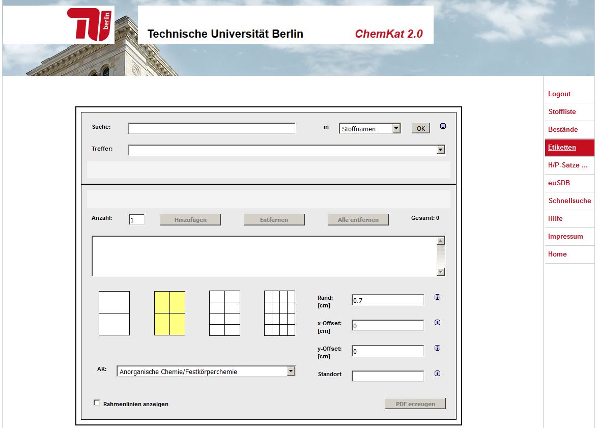Expand the Treffer results dropdown
This screenshot has width=598, height=428.
[x=440, y=150]
